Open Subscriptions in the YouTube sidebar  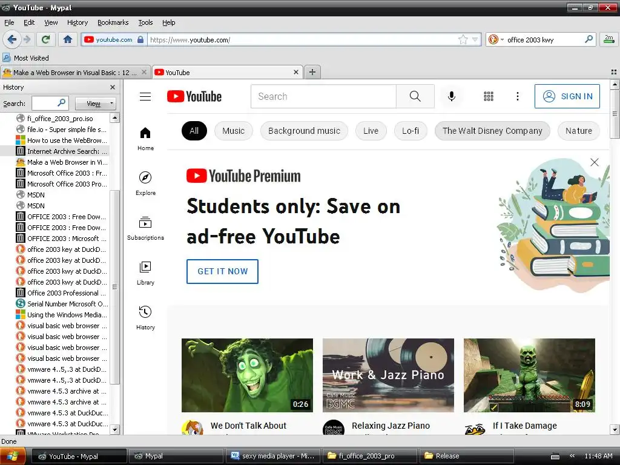point(145,228)
